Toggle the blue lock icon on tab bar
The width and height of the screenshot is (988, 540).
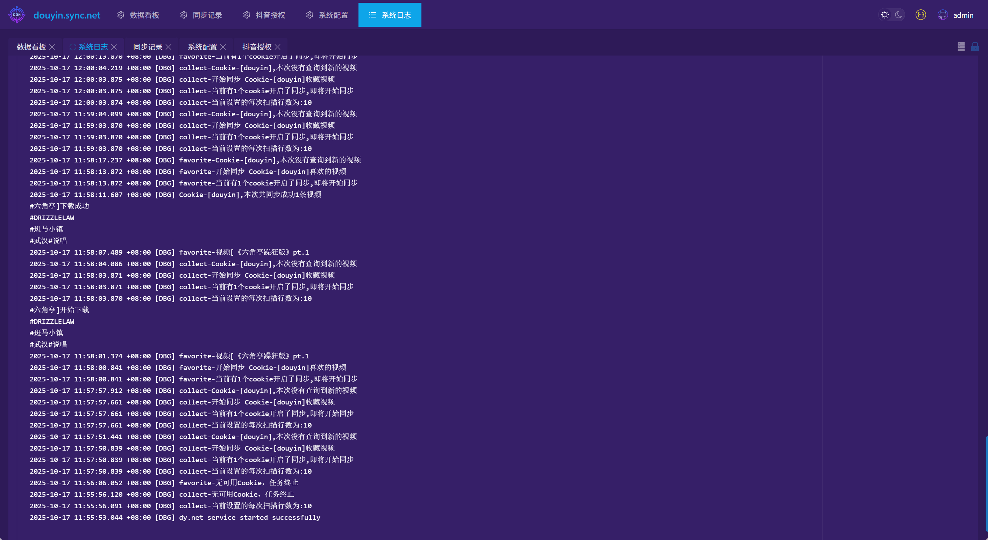click(975, 47)
